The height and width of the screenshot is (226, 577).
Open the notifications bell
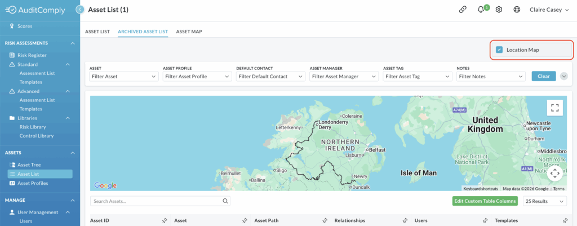point(481,10)
